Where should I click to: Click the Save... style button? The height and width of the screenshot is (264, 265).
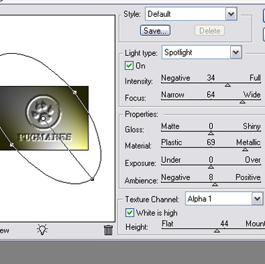click(x=156, y=31)
